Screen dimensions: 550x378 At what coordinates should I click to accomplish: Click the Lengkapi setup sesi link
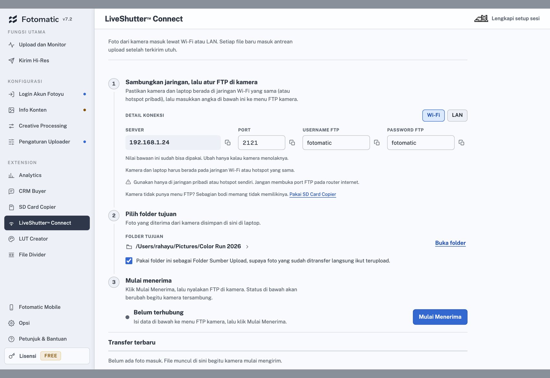(x=515, y=18)
